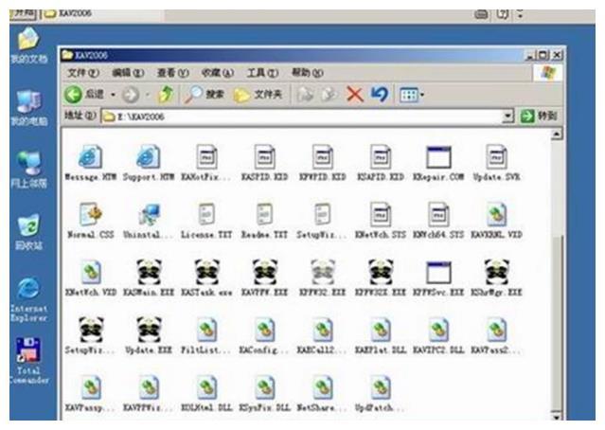Click the Copy To folder toolbar icon
Image resolution: width=605 pixels, height=430 pixels.
pos(329,94)
